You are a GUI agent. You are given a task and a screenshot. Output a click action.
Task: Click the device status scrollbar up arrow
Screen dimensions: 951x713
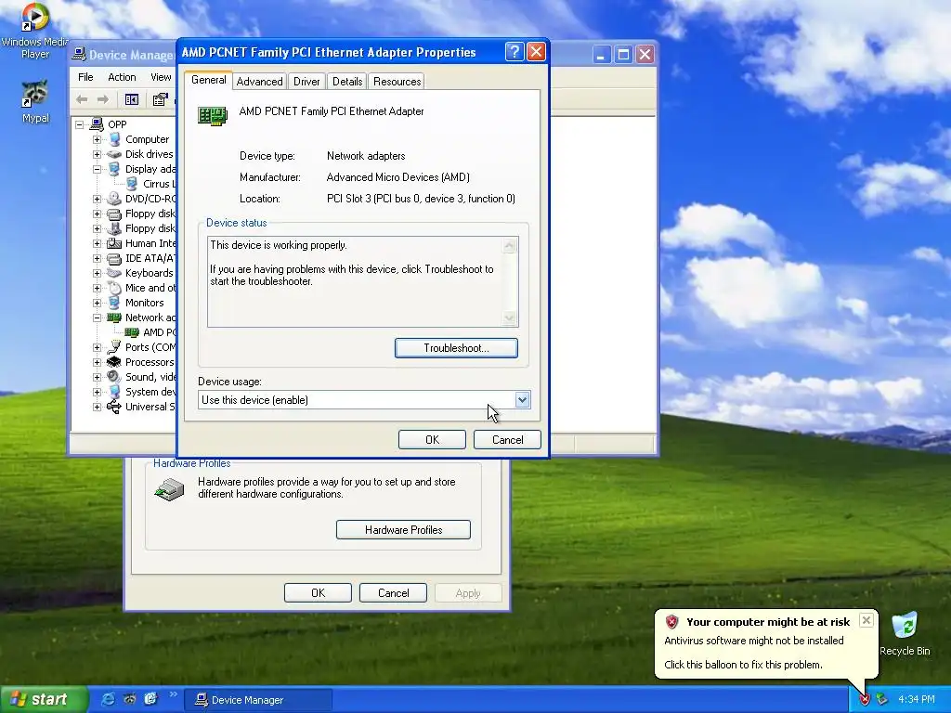click(x=510, y=245)
